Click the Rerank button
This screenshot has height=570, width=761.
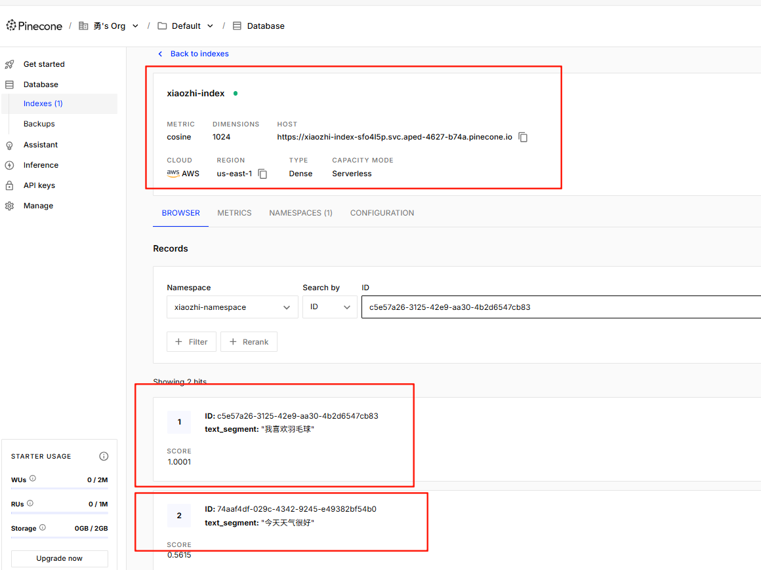pos(249,342)
